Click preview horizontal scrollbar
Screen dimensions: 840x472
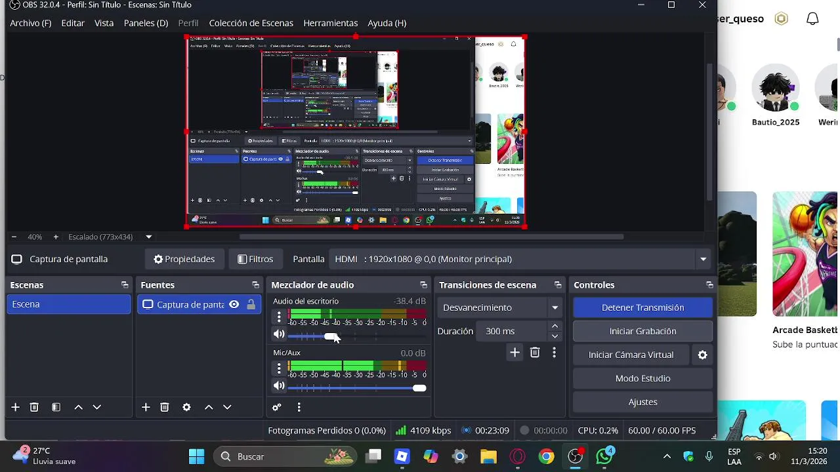pos(431,237)
